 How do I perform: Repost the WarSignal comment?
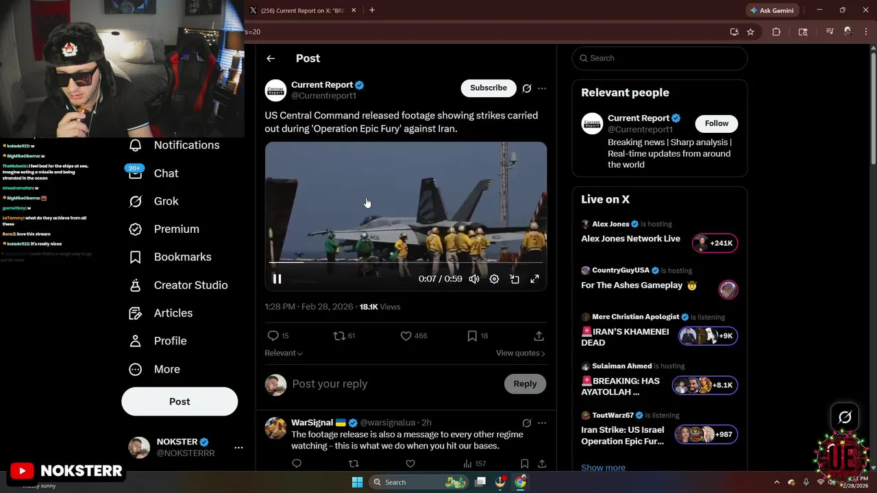point(354,464)
